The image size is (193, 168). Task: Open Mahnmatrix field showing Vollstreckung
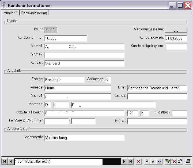click(84, 138)
